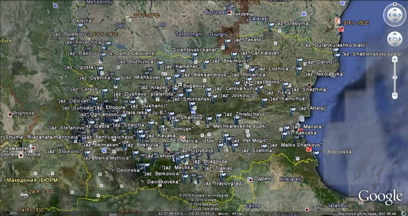This screenshot has height=216, width=408.
Task: Select the flag beside "jaz. Zhrebchevo"
Action: point(218,117)
